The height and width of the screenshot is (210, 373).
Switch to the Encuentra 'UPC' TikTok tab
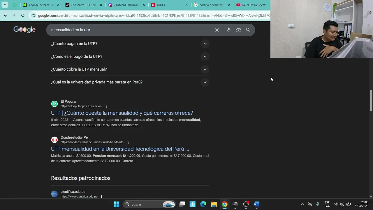click(x=83, y=5)
